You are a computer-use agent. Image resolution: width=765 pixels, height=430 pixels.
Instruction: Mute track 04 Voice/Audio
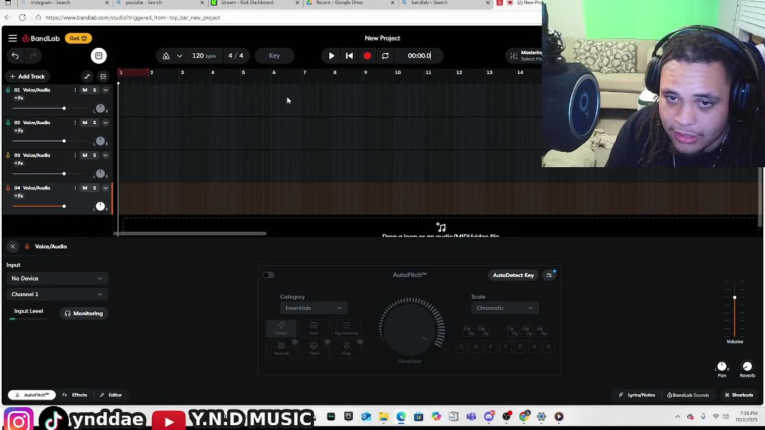(x=85, y=188)
